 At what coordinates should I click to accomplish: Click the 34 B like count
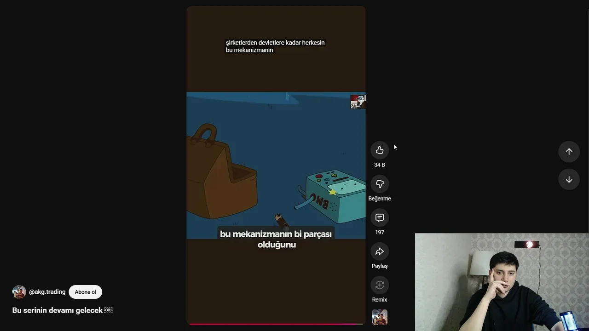380,165
